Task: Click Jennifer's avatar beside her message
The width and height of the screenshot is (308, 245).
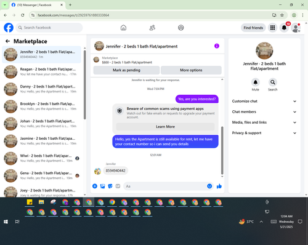Action: pos(97,171)
